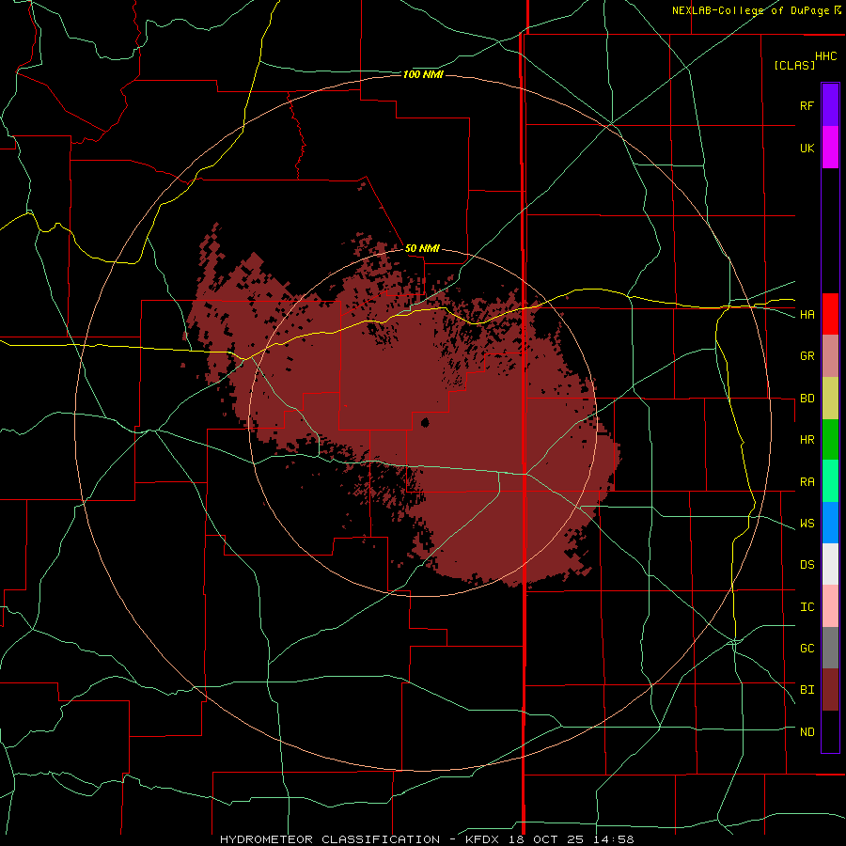Screen dimensions: 846x846
Task: Select the ND black legend swatch
Action: (830, 731)
